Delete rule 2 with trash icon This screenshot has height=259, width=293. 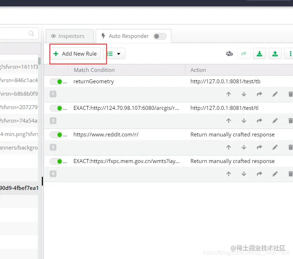[291, 120]
